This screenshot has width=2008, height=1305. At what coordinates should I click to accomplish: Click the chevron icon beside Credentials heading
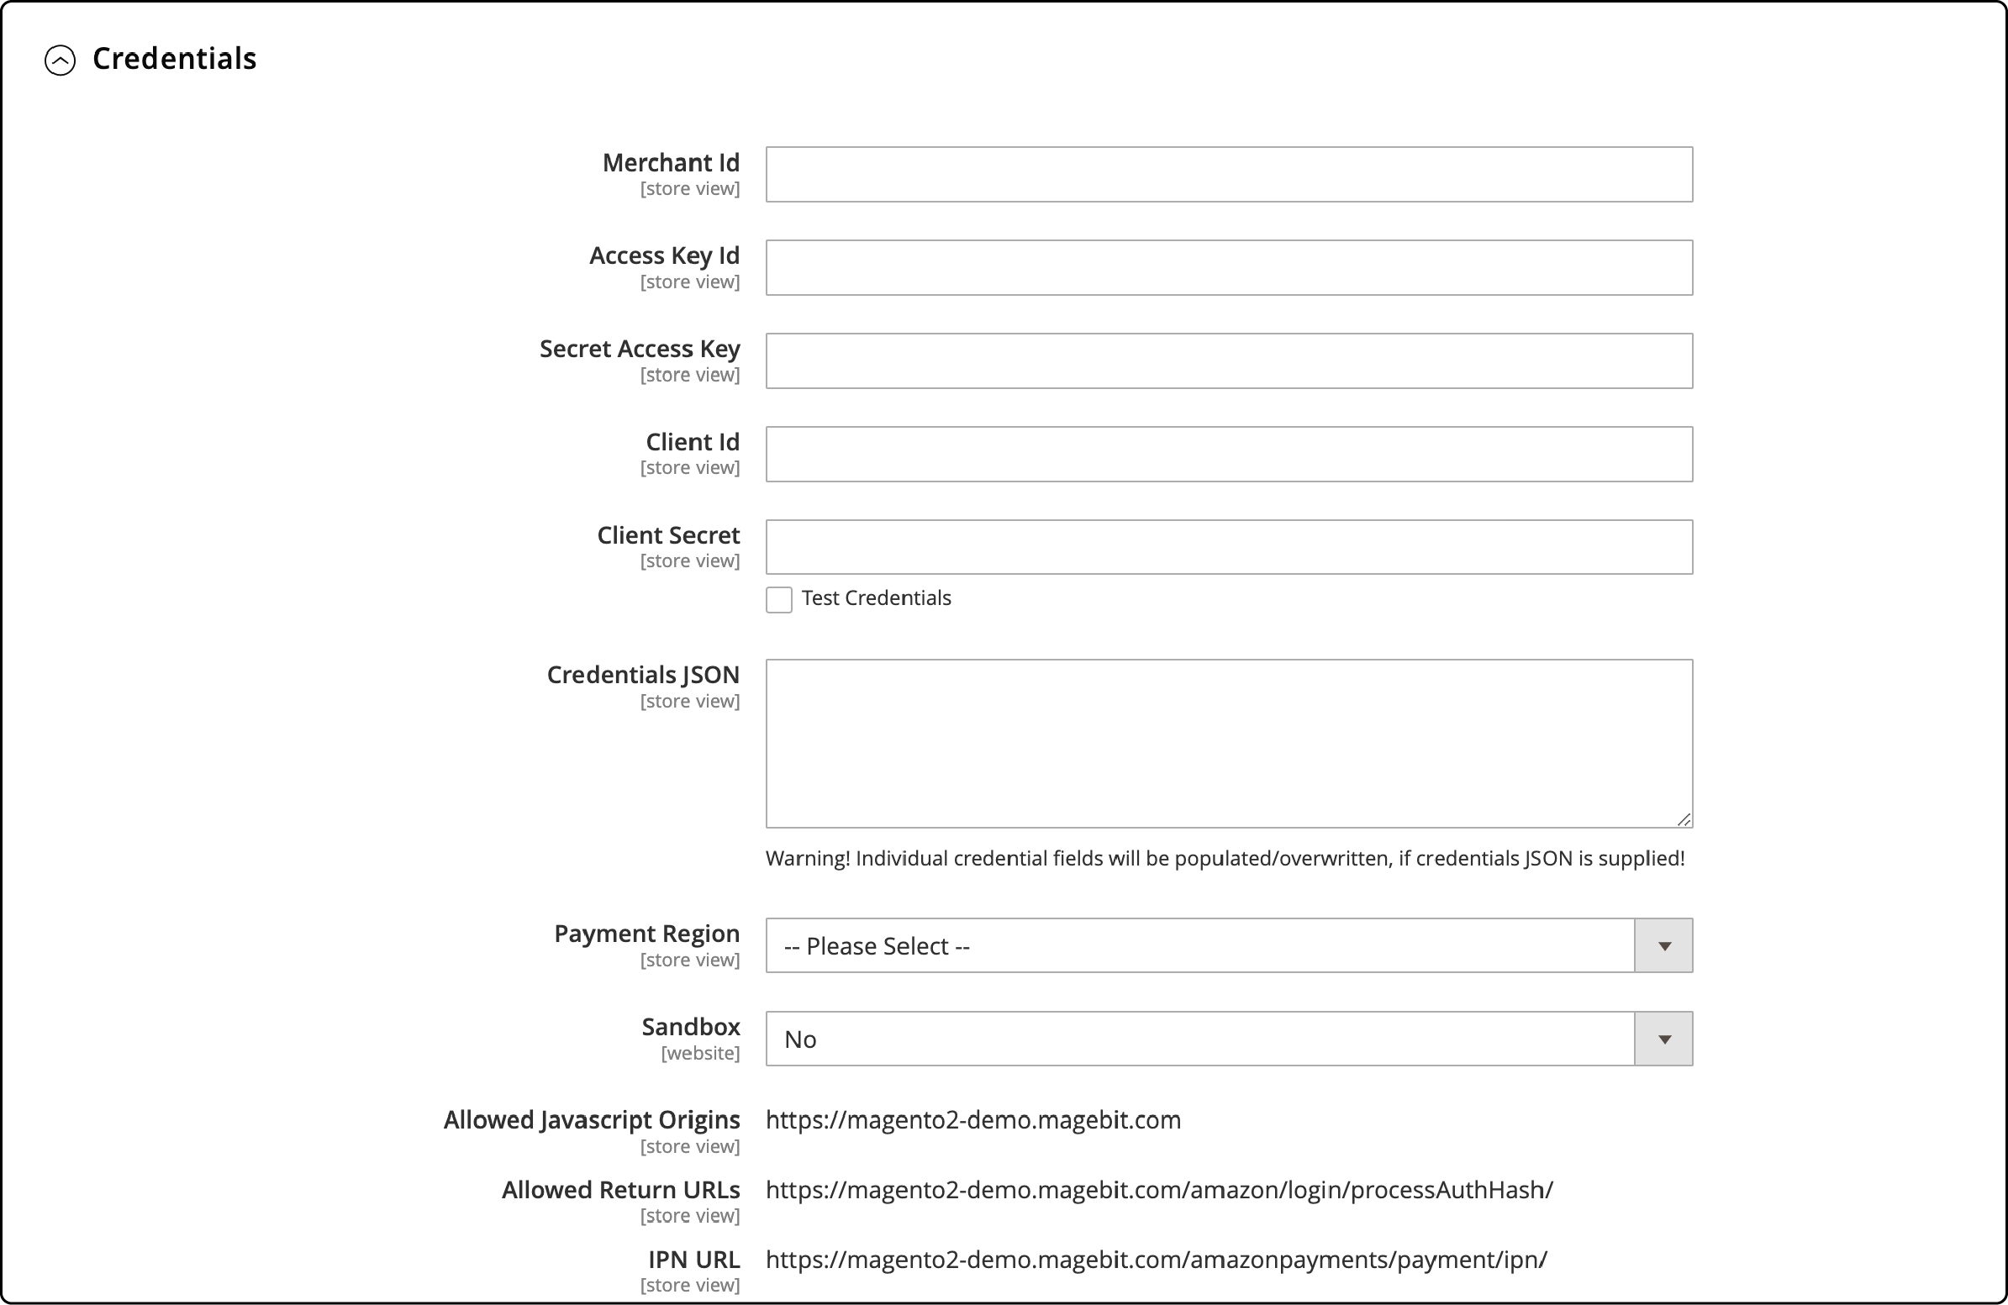click(x=59, y=61)
